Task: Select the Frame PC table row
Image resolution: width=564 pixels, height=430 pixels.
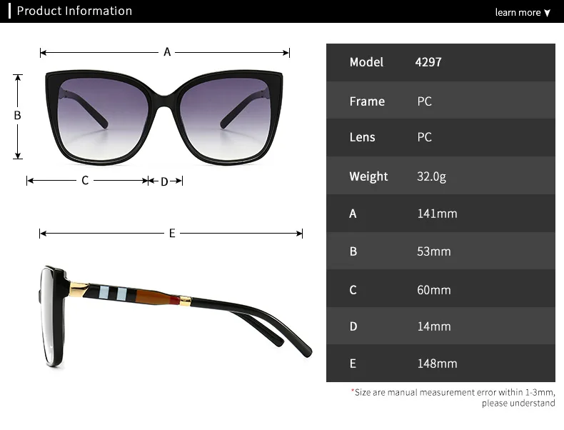Action: click(440, 101)
